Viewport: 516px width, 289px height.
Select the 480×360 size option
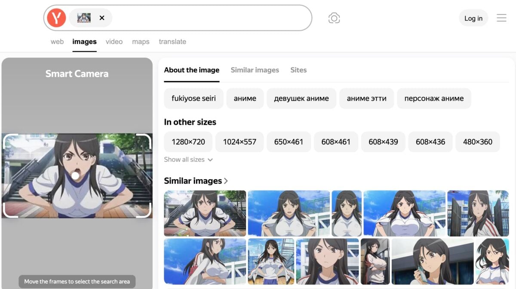[x=478, y=141]
